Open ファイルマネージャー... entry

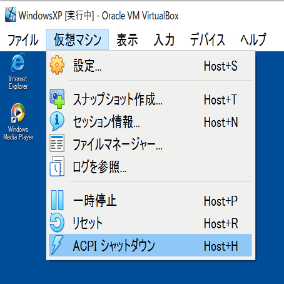[x=150, y=145]
